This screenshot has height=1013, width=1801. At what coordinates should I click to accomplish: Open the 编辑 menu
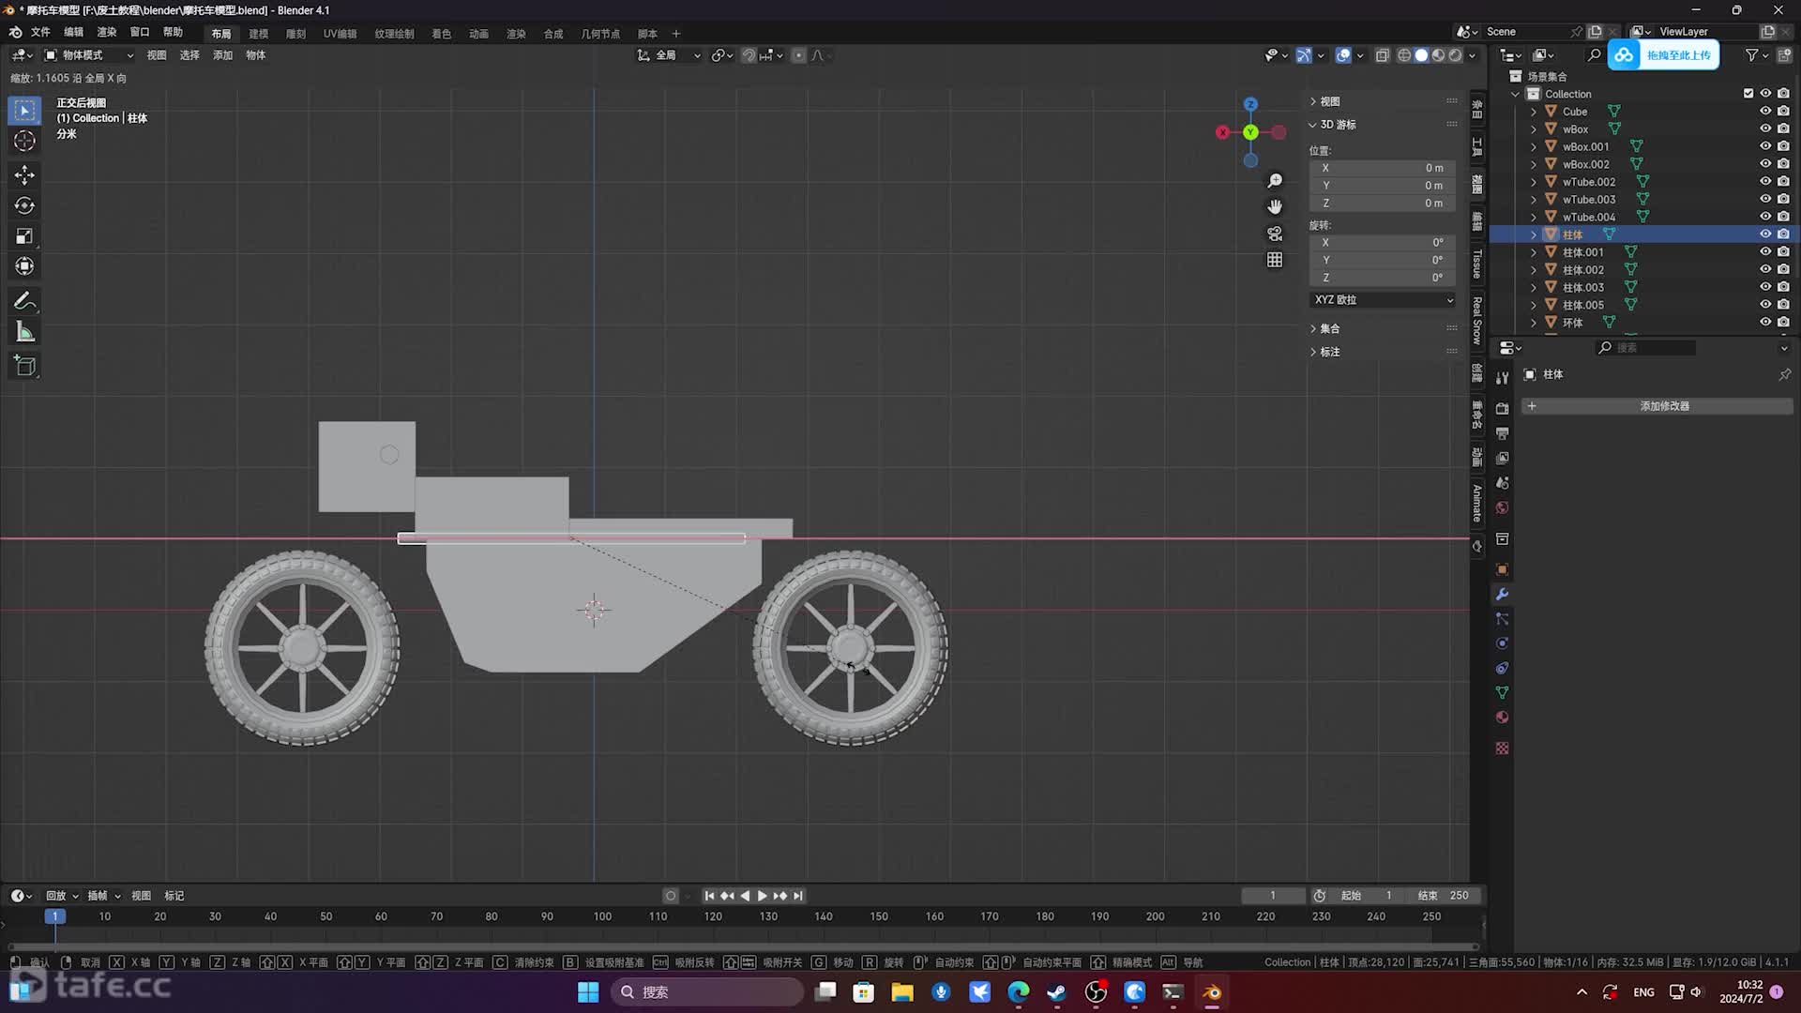click(x=73, y=33)
